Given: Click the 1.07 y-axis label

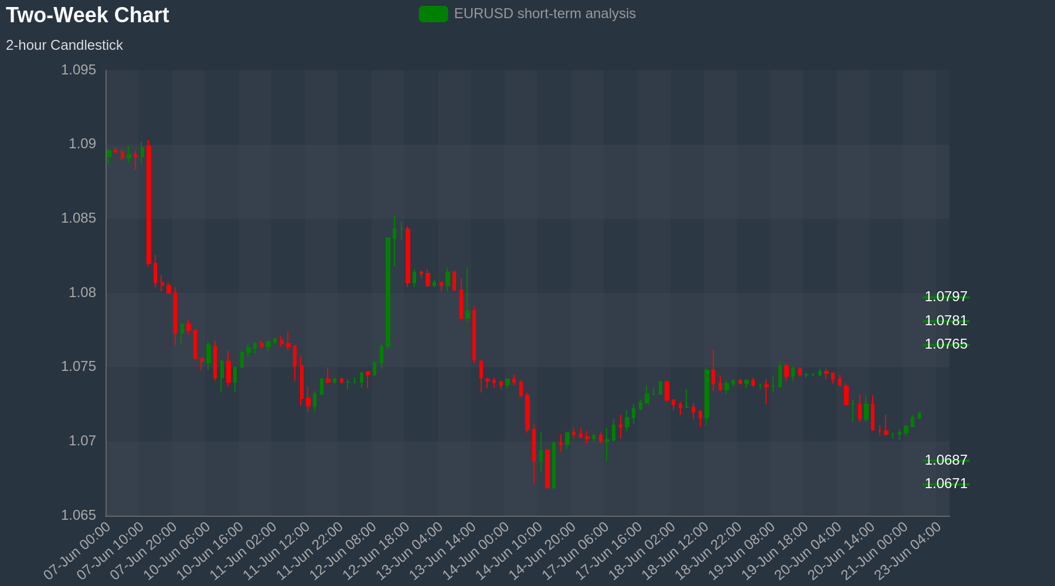Looking at the screenshot, I should click(x=83, y=441).
